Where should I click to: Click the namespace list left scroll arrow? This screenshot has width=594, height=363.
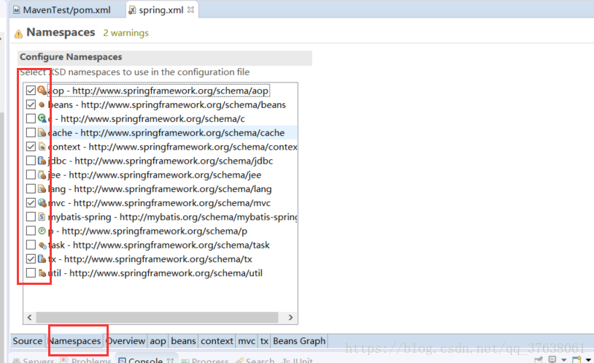[29, 317]
